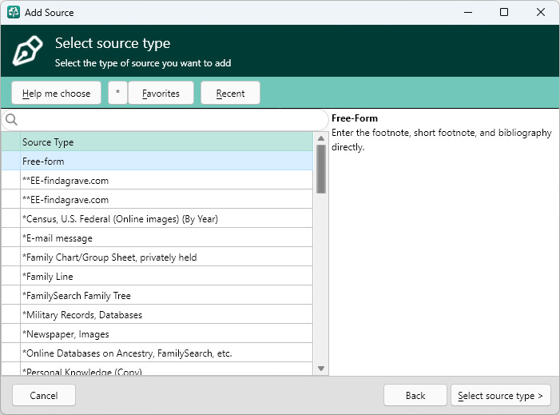Screen dimensions: 560x415
Task: Go Back to previous step
Action: click(x=415, y=395)
